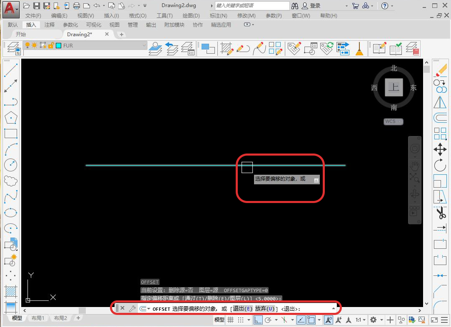Click the cyan FUR layer color swatch
Screen dimensions: 451x327
pos(58,45)
